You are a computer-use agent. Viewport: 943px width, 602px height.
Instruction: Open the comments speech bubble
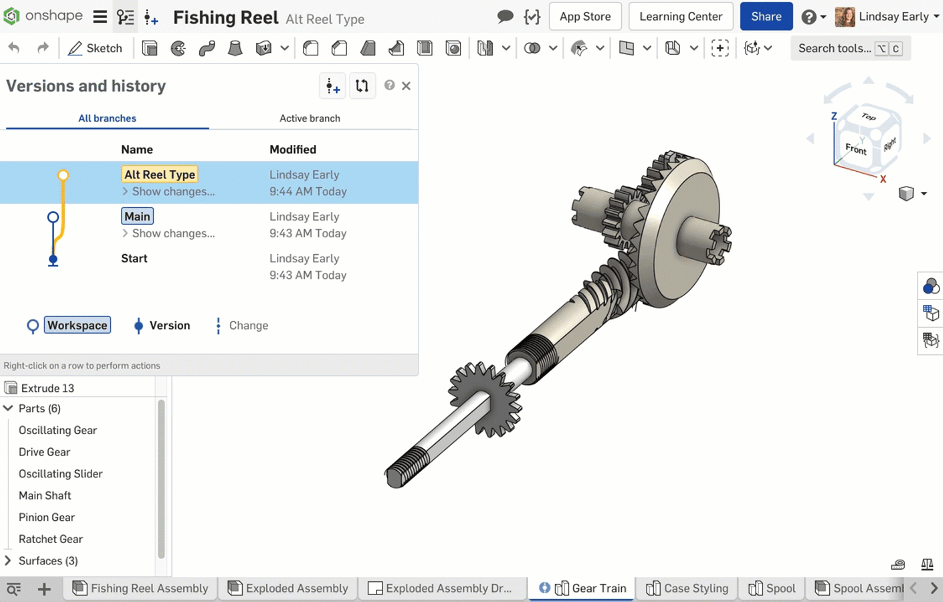click(x=505, y=16)
